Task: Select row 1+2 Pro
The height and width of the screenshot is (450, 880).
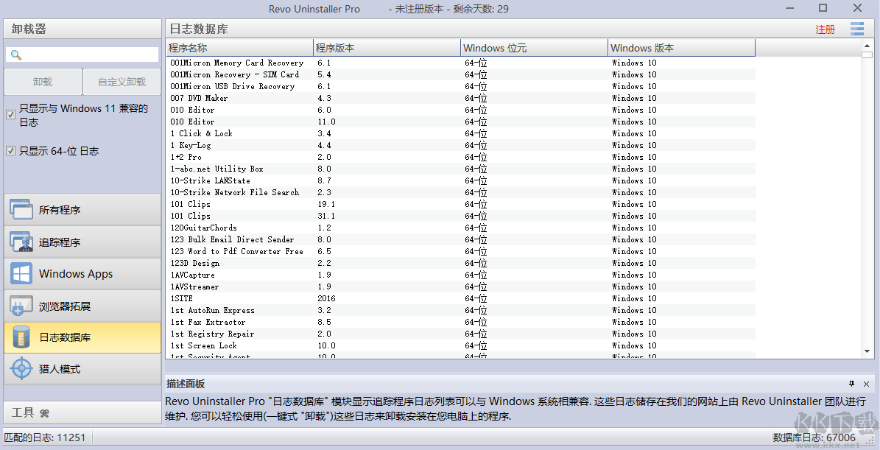Action: coord(461,157)
